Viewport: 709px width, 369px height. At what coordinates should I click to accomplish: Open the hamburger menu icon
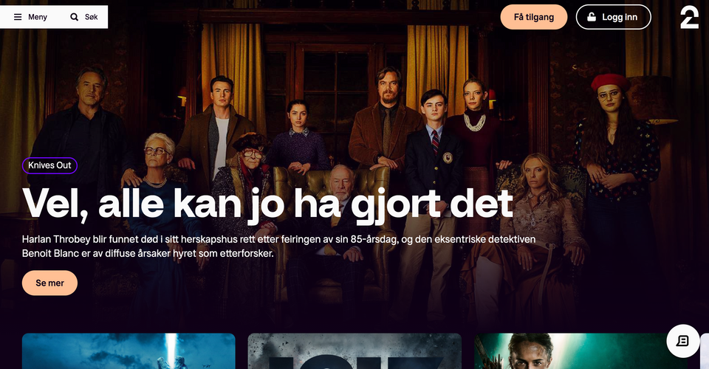[x=18, y=17]
